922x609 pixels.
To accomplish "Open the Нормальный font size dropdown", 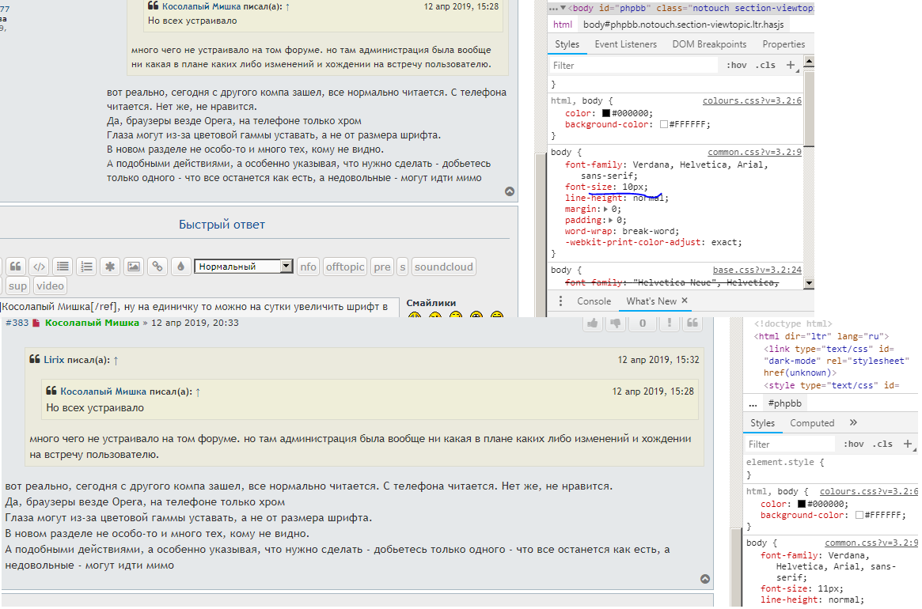I will point(244,267).
